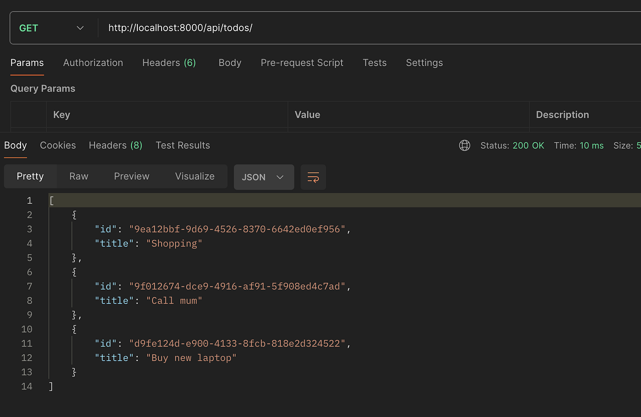Select the Visualize view mode
This screenshot has height=417, width=641.
(x=195, y=176)
